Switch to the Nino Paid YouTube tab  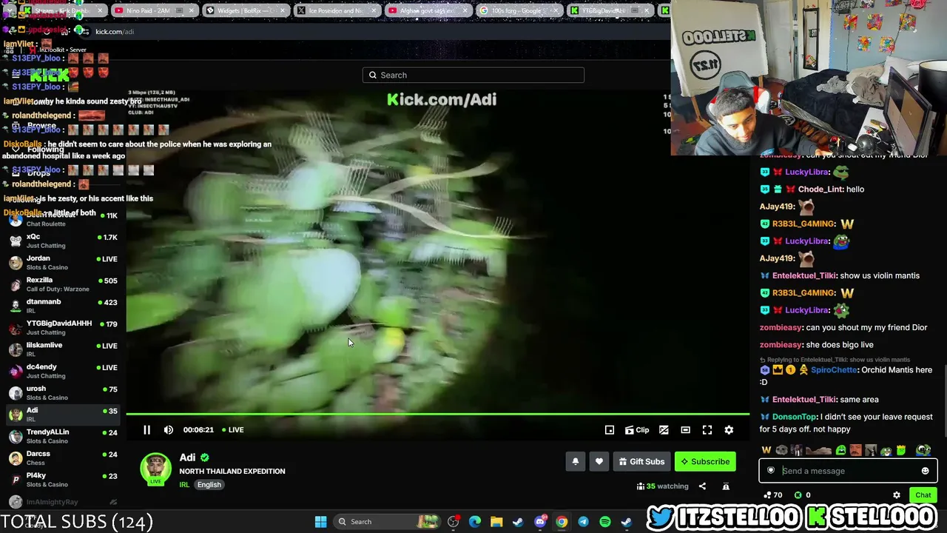[x=154, y=10]
